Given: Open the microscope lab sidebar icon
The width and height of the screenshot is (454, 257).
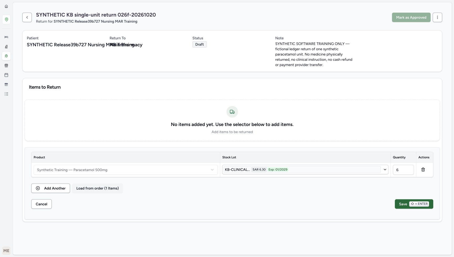Looking at the screenshot, I should point(6,47).
